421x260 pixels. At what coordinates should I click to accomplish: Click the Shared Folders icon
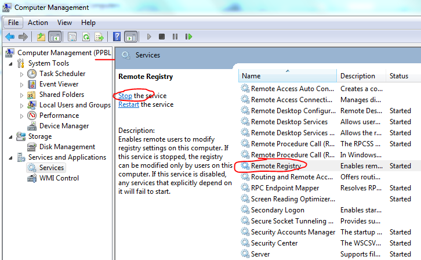click(x=32, y=95)
